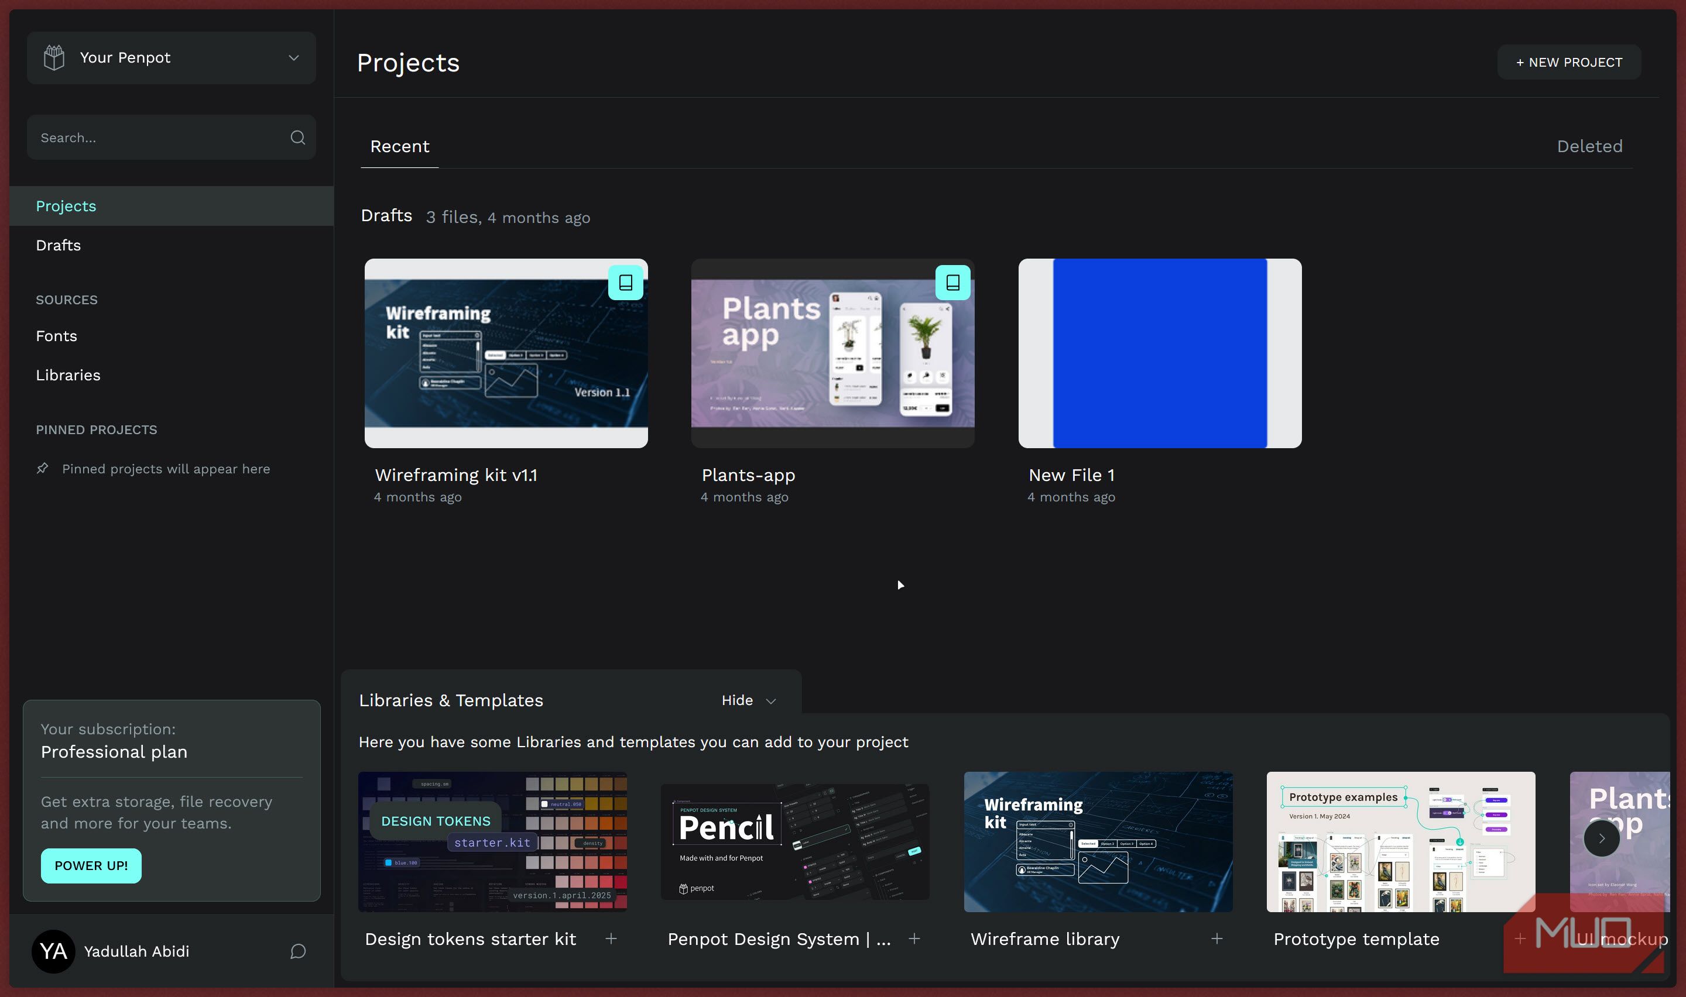Switch to the Recent tab
This screenshot has width=1686, height=997.
(x=400, y=146)
